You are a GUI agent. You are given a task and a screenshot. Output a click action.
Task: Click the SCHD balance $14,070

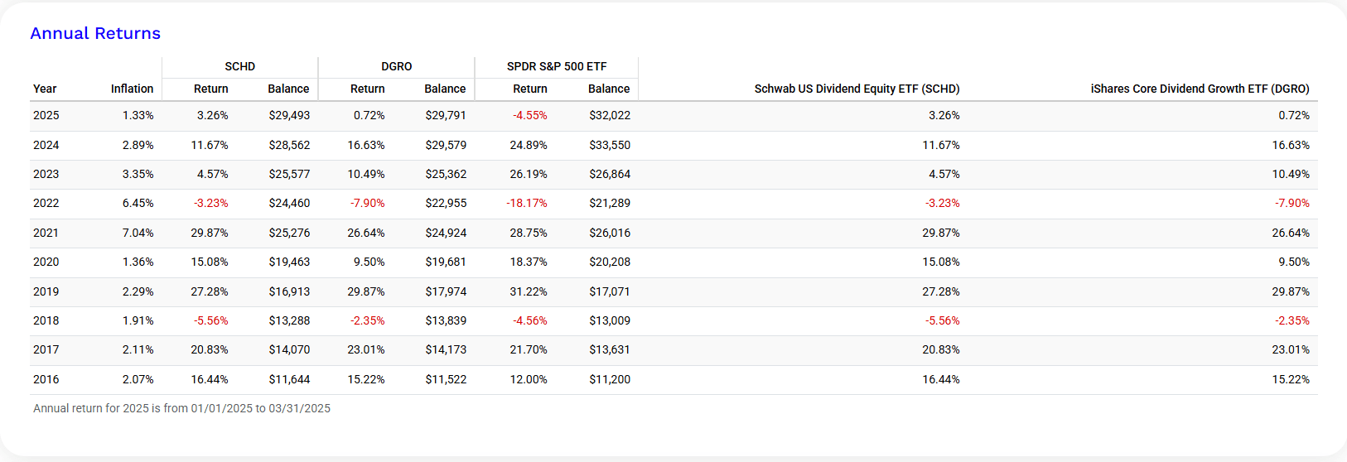coord(289,349)
